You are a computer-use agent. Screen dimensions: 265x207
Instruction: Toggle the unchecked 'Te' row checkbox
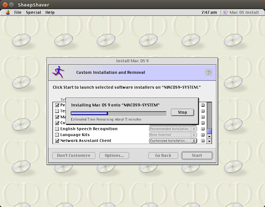click(x=57, y=111)
